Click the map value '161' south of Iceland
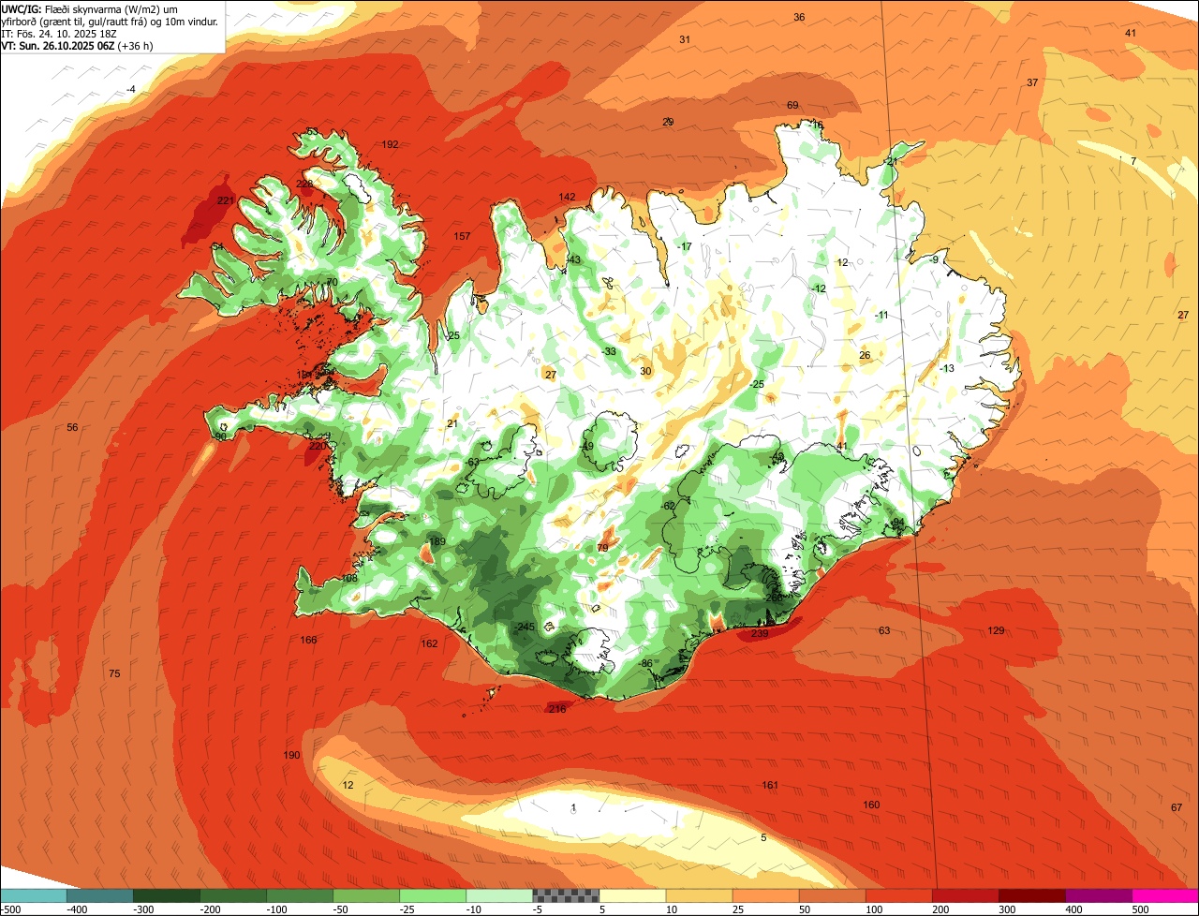 click(770, 785)
